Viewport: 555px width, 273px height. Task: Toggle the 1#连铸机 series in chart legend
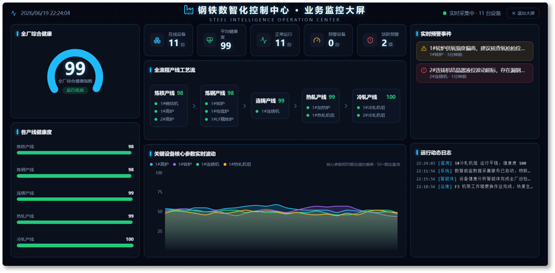[208, 164]
